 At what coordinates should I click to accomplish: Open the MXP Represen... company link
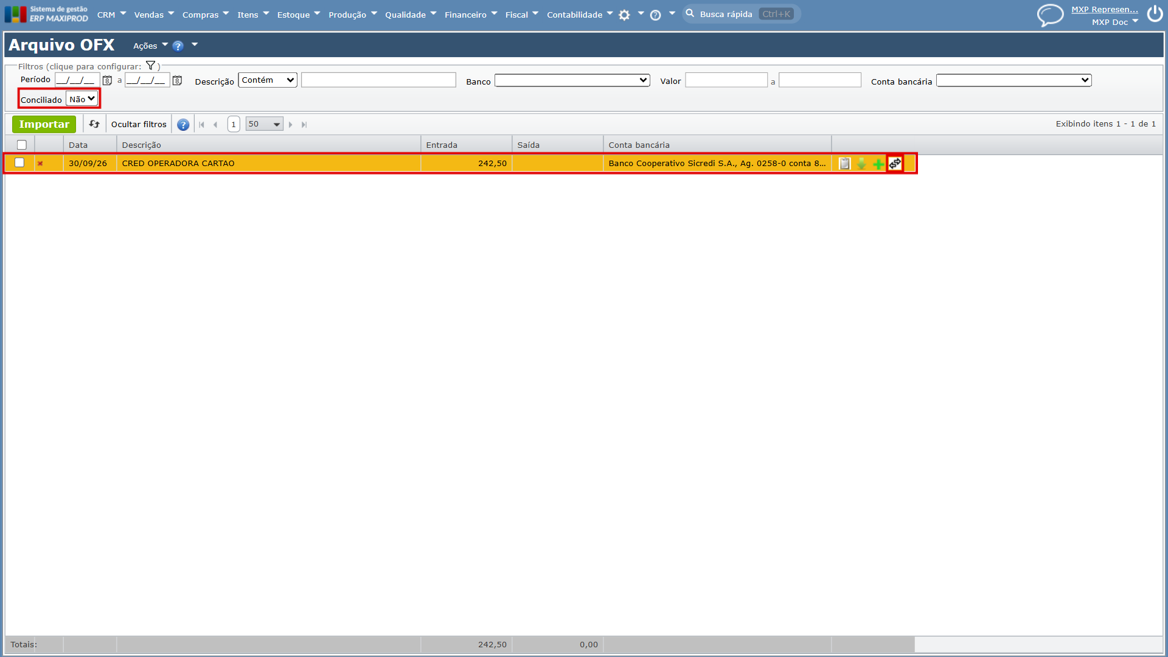click(1104, 9)
